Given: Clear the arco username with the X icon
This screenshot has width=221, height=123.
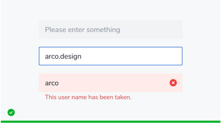Looking at the screenshot, I should [173, 83].
